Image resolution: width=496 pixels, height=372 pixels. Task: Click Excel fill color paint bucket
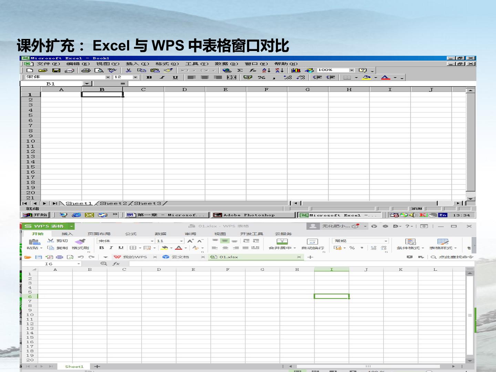(x=367, y=77)
